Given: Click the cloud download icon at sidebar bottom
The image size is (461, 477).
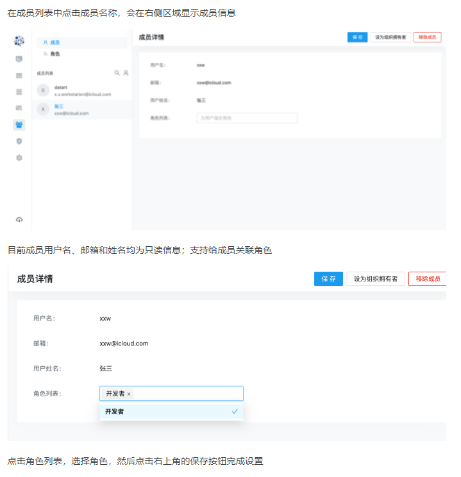Looking at the screenshot, I should pyautogui.click(x=19, y=219).
